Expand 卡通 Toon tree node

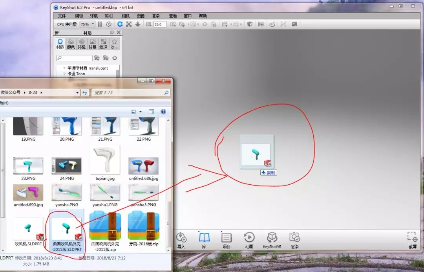[64, 74]
